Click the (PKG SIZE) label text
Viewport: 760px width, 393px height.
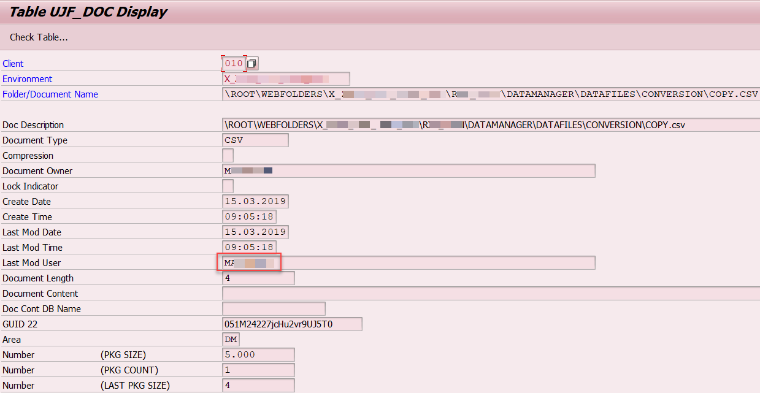pyautogui.click(x=123, y=355)
